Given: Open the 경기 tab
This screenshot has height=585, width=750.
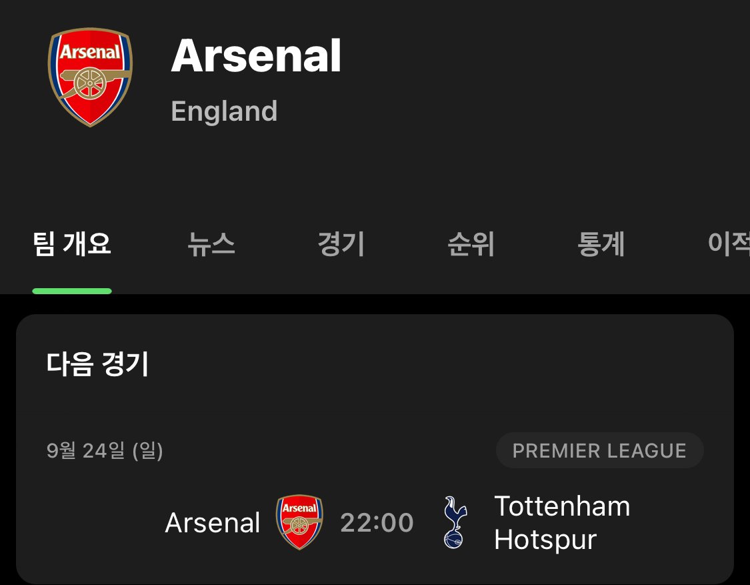Looking at the screenshot, I should tap(341, 243).
